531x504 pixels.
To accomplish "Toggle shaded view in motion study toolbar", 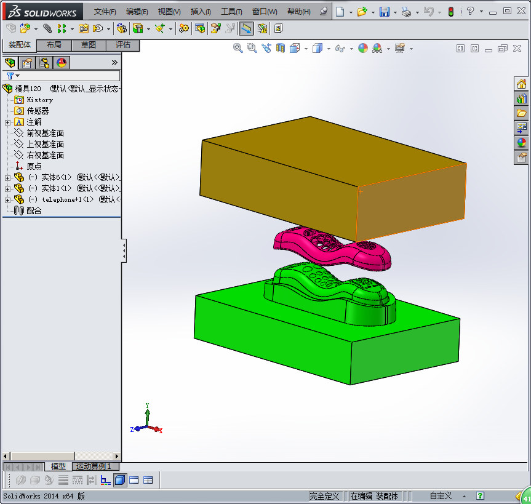I will (x=119, y=479).
